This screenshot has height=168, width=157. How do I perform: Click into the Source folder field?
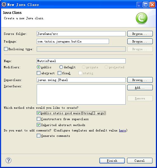tap(81, 34)
